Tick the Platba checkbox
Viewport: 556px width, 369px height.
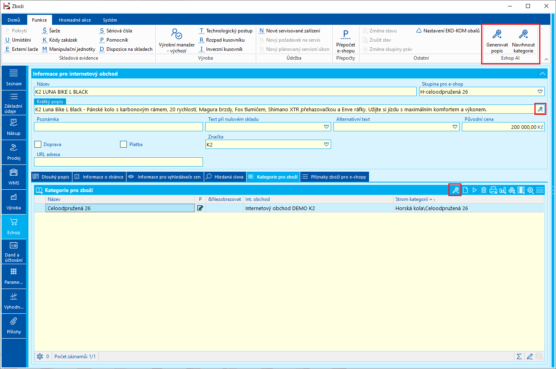point(124,144)
